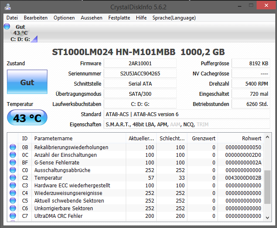Click status orb for Wiederzuweisungsereignisse row
277x228 pixels.
click(x=13, y=193)
